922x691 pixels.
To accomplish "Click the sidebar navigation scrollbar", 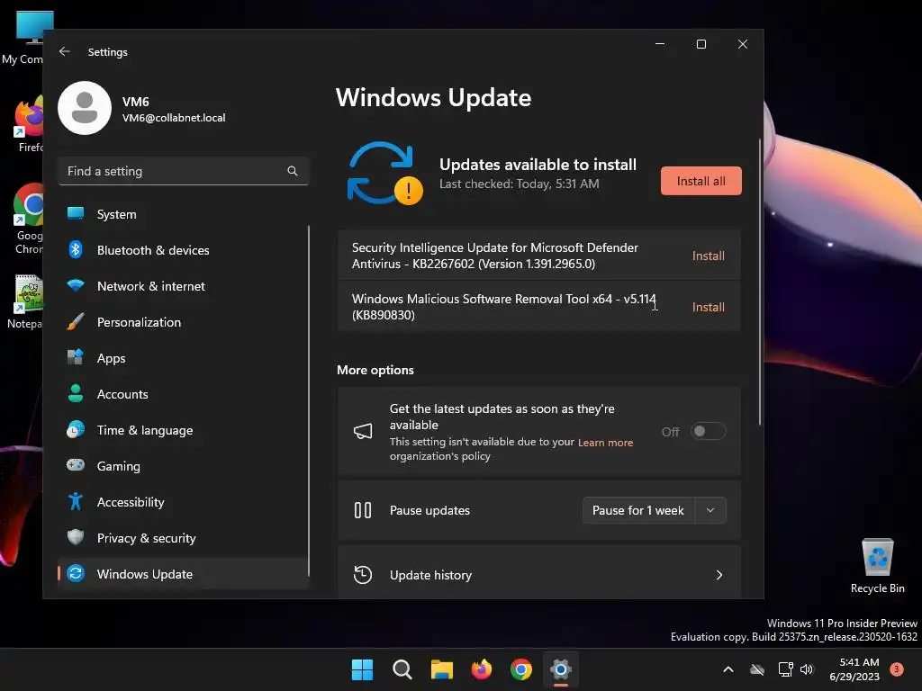I will pyautogui.click(x=308, y=401).
